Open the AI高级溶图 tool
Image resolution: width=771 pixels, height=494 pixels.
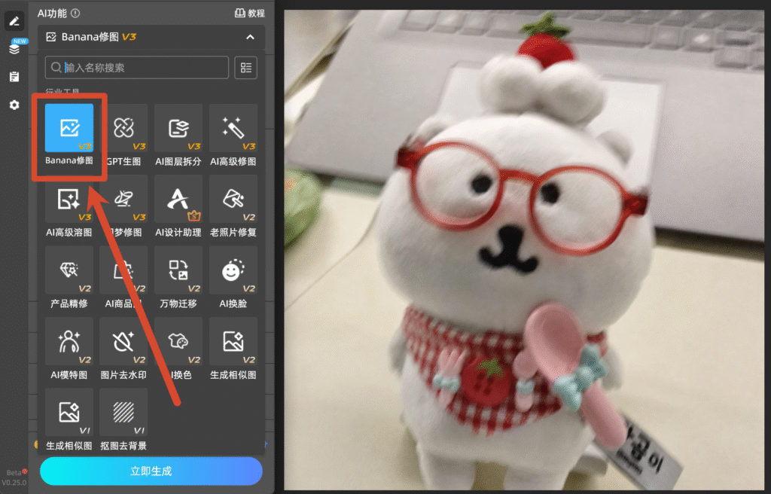[69, 200]
